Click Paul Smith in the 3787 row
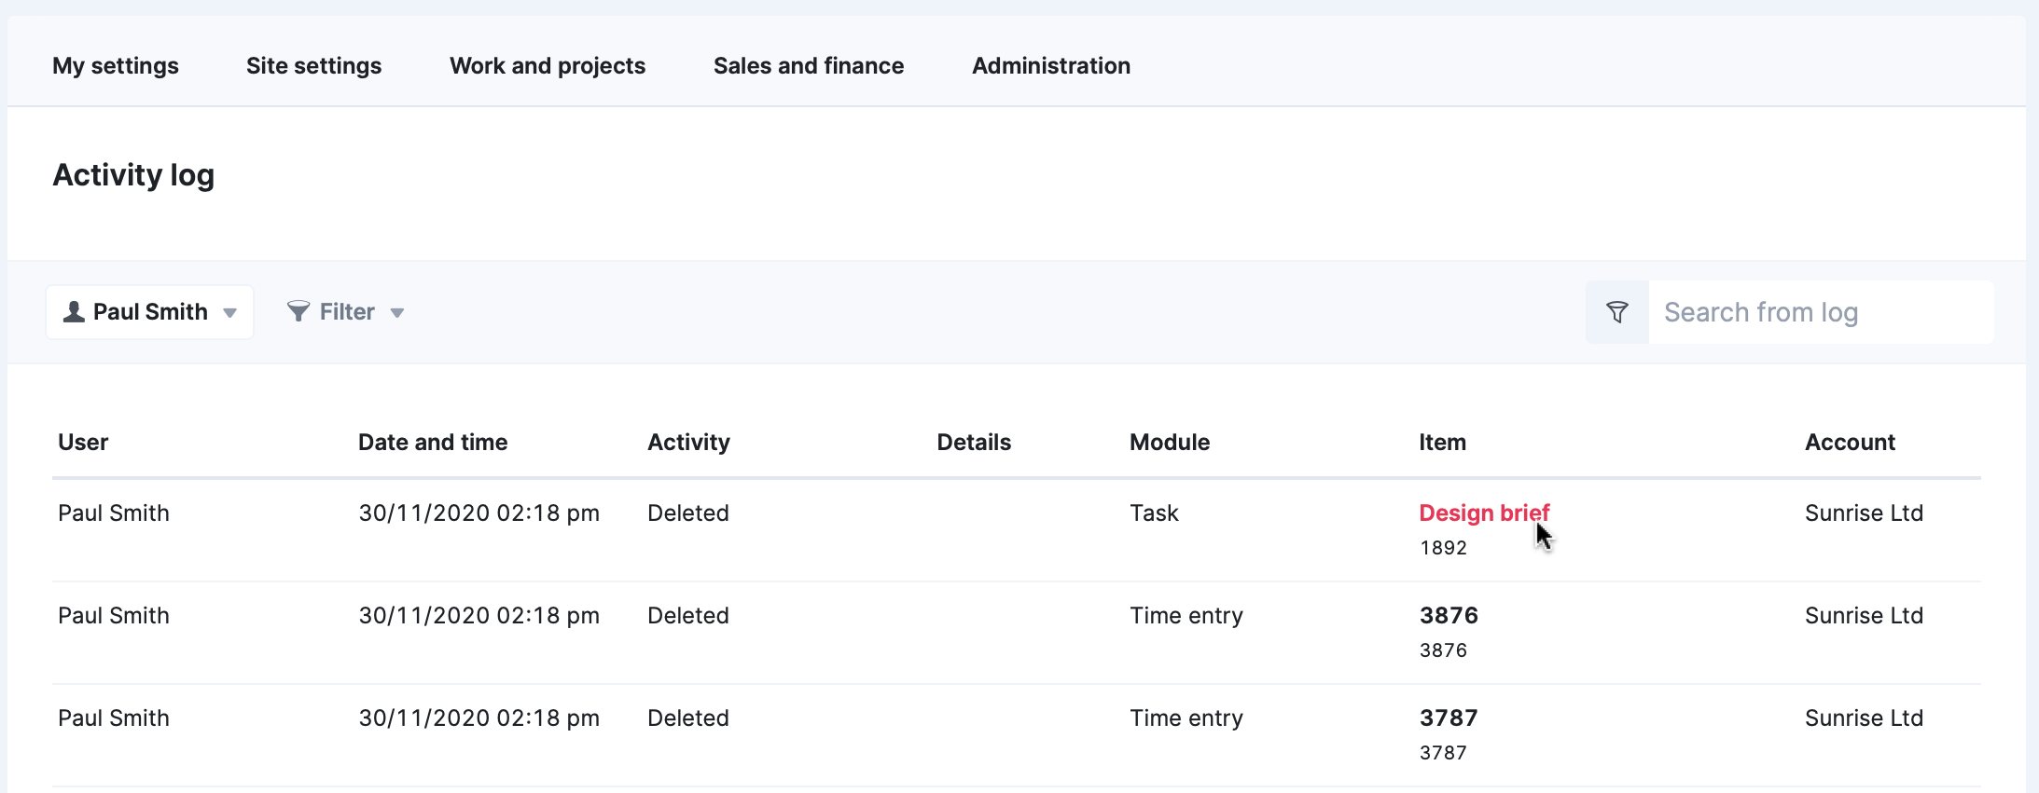Screen dimensions: 2039x793 (114, 718)
